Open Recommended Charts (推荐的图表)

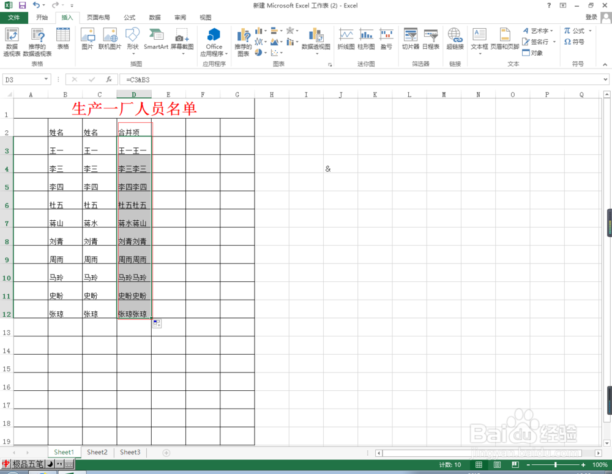pyautogui.click(x=243, y=42)
